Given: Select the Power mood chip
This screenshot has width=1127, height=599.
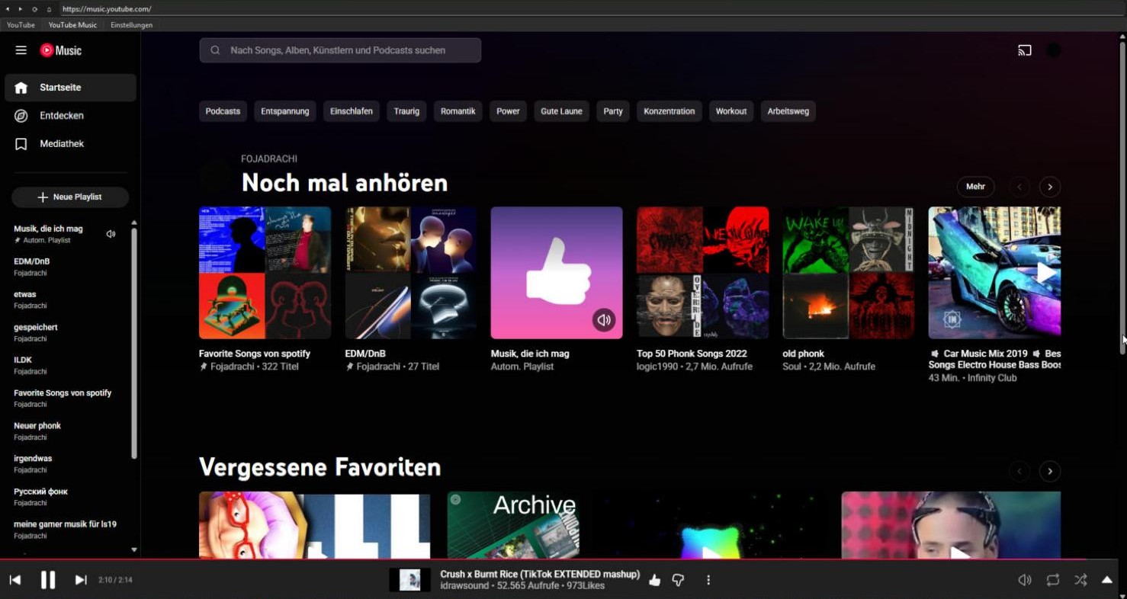Looking at the screenshot, I should [x=508, y=111].
